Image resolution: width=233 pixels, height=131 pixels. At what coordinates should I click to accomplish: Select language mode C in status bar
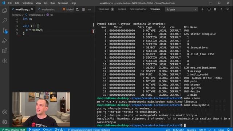(x=214, y=130)
